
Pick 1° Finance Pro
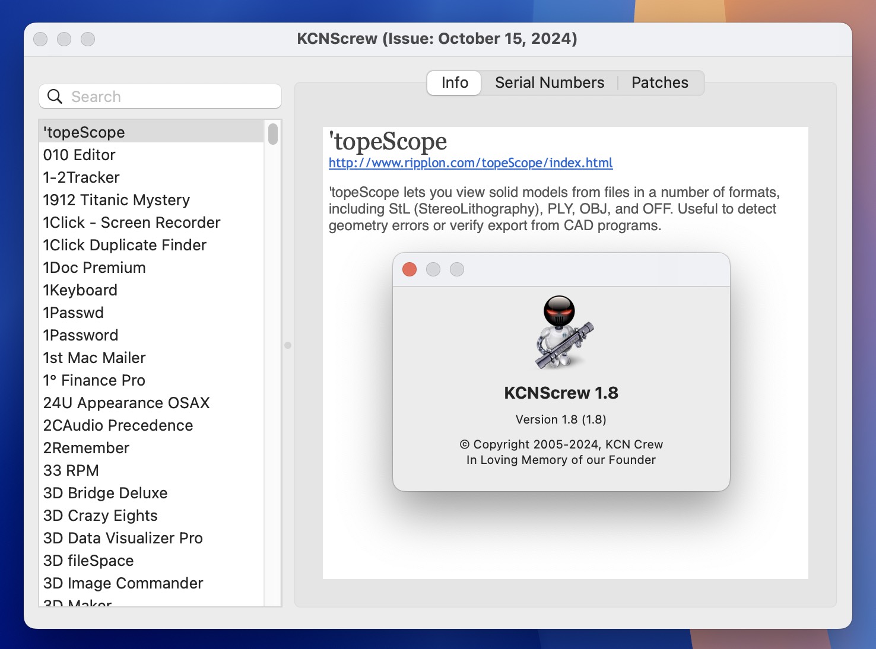tap(151, 380)
